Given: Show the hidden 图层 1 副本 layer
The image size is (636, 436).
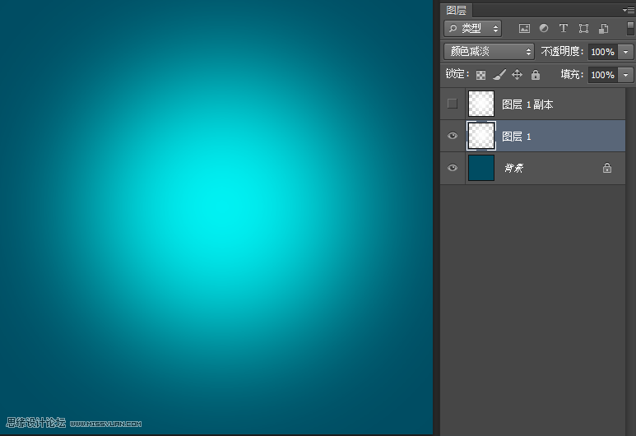Looking at the screenshot, I should (x=453, y=104).
